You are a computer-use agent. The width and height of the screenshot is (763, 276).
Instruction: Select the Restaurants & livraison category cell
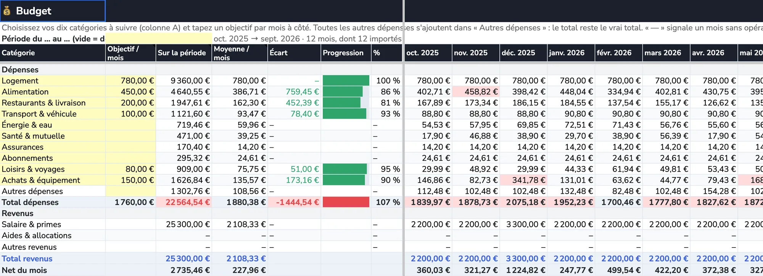[x=53, y=103]
